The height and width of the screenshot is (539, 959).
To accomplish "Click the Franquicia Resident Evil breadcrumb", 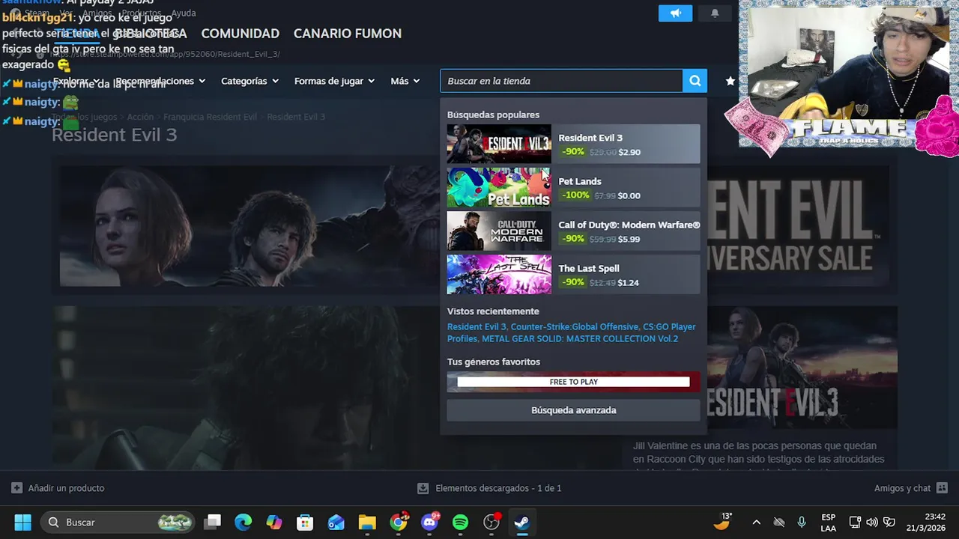I will pyautogui.click(x=210, y=117).
